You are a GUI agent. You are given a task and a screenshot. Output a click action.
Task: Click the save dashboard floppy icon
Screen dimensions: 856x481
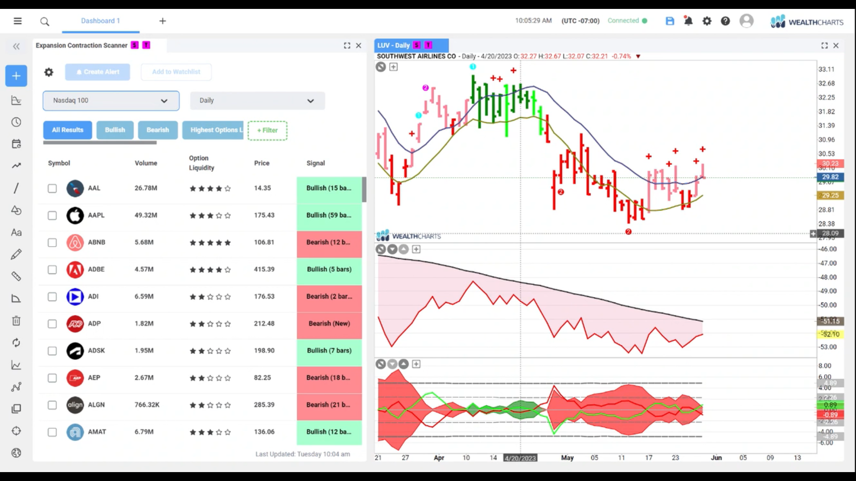tap(670, 21)
